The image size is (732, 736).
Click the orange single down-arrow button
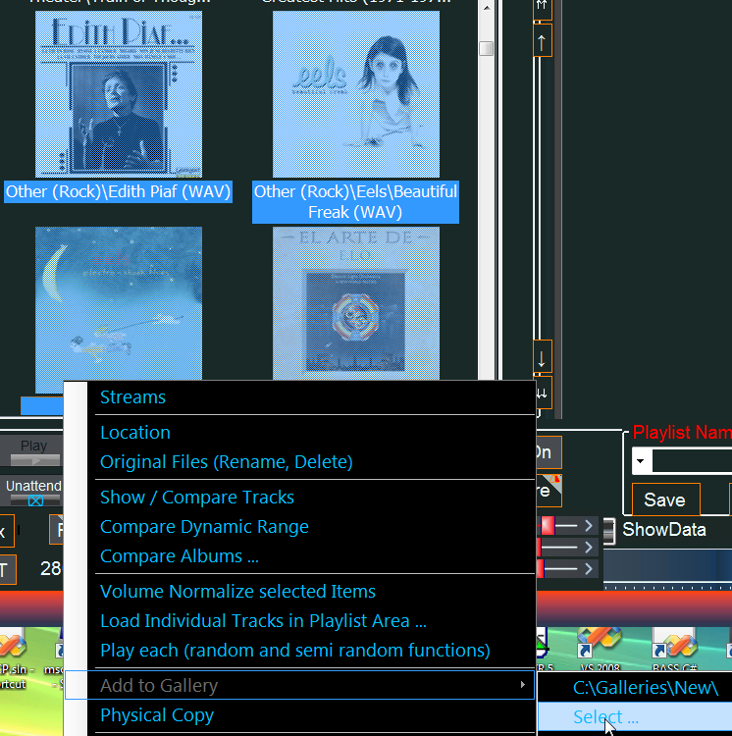[x=542, y=358]
